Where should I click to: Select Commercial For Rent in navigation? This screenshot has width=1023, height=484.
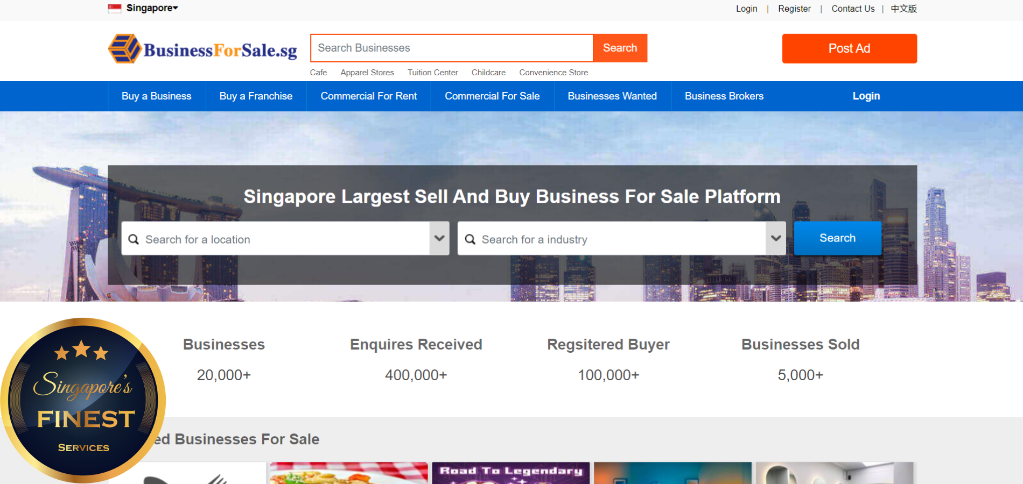click(368, 96)
